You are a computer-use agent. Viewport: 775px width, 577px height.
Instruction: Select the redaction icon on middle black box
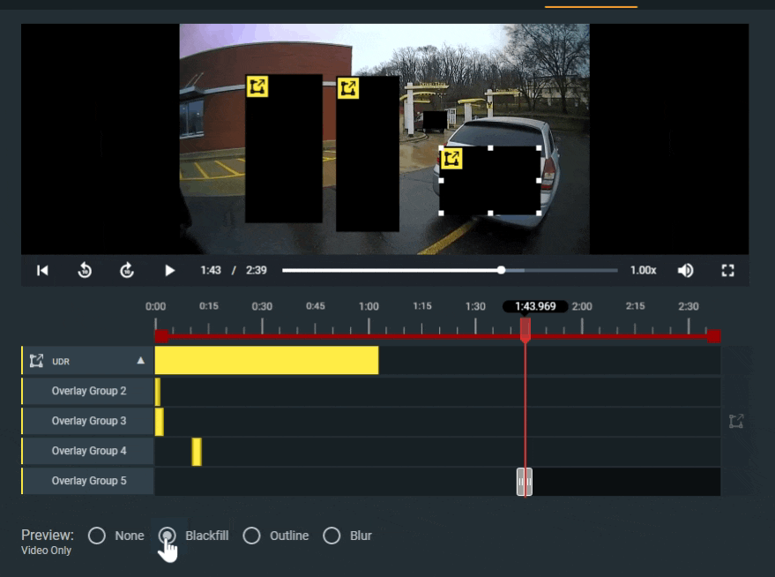348,88
